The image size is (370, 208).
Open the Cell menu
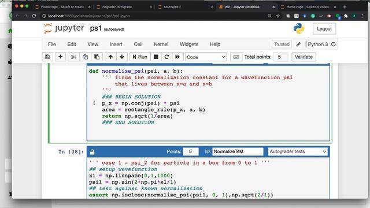coord(138,44)
